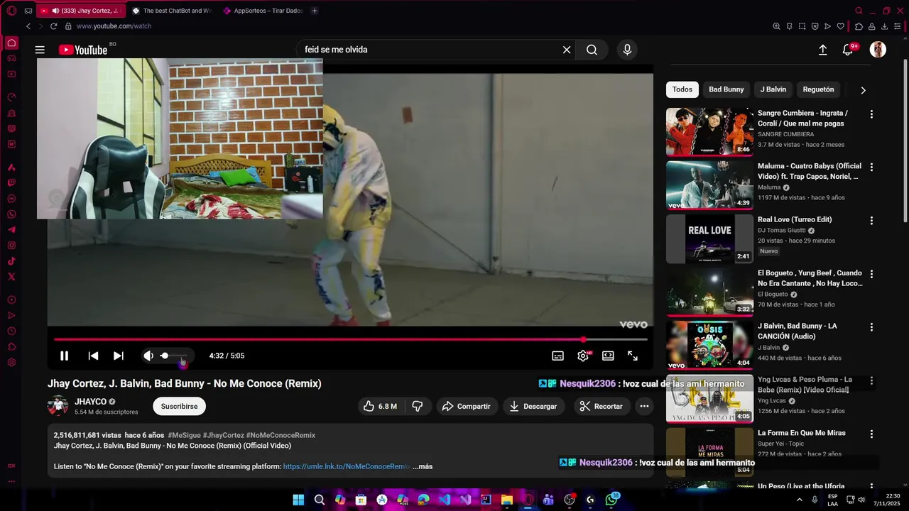The height and width of the screenshot is (511, 909).
Task: Open File Explorer from the taskbar
Action: pos(507,500)
